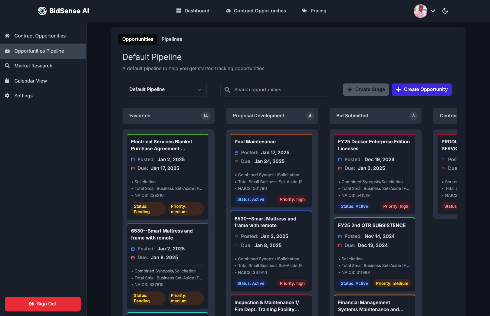Click the magnifier icon beside Market Research
Image resolution: width=490 pixels, height=316 pixels.
(x=7, y=66)
